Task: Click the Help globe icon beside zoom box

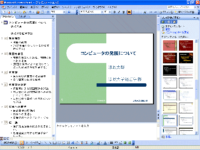Action: (x=69, y=12)
